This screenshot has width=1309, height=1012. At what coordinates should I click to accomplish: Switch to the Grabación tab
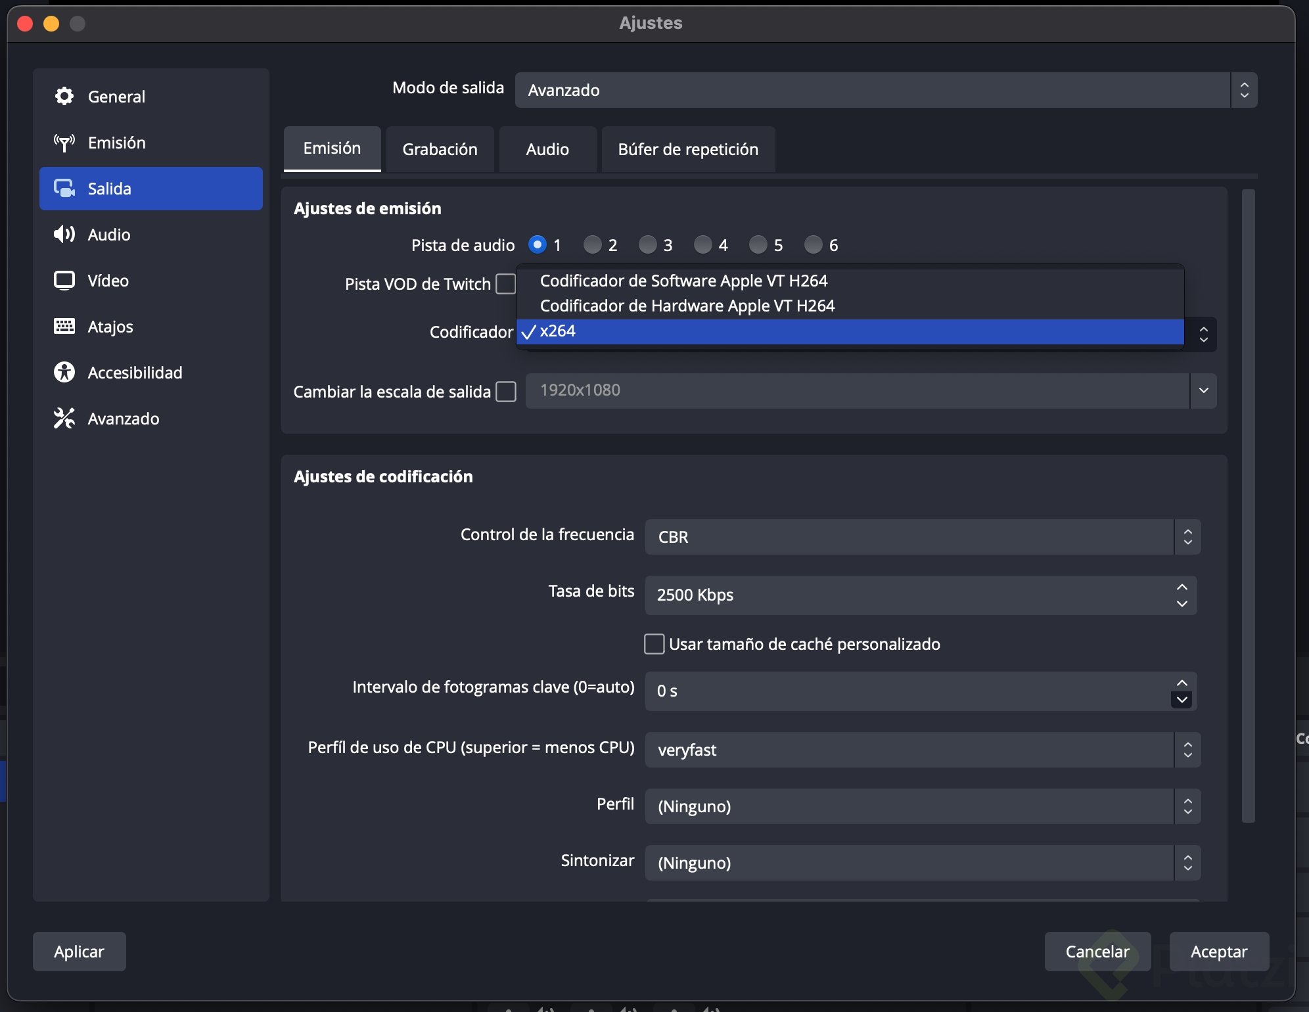tap(440, 149)
